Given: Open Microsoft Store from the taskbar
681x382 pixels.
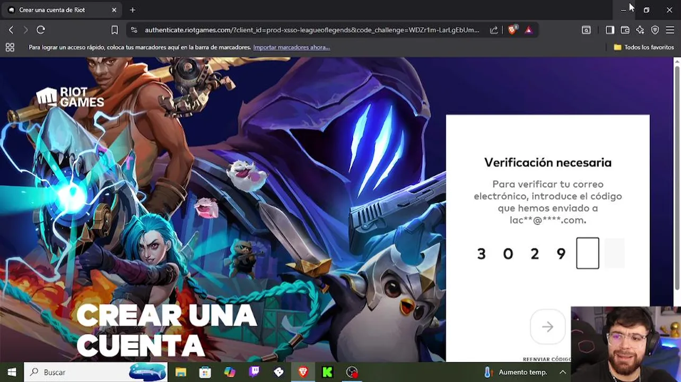Looking at the screenshot, I should pyautogui.click(x=205, y=372).
